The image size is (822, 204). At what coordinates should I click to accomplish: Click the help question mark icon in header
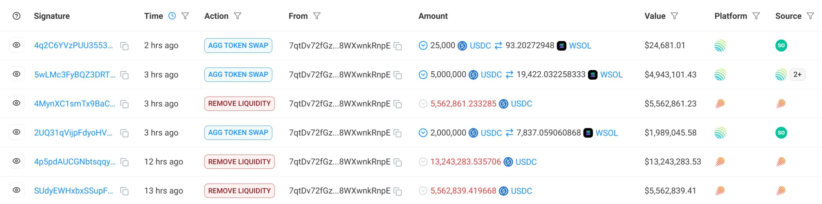[16, 16]
